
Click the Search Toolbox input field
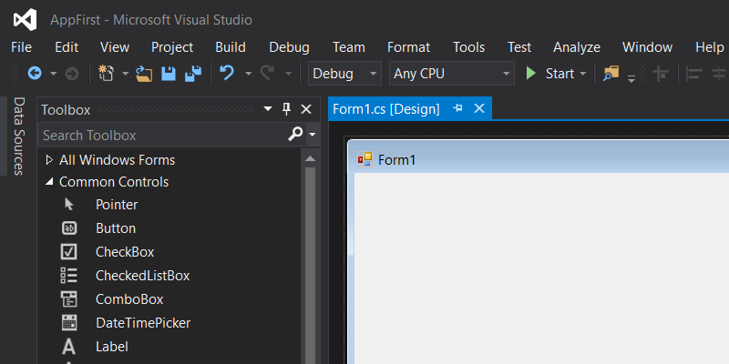pos(159,135)
